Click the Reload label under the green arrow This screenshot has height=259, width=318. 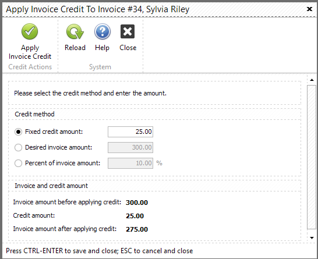[x=75, y=48]
